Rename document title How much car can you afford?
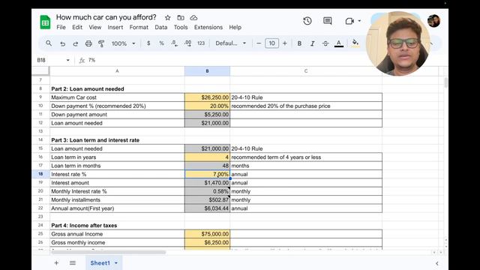This screenshot has width=480, height=270. (106, 17)
